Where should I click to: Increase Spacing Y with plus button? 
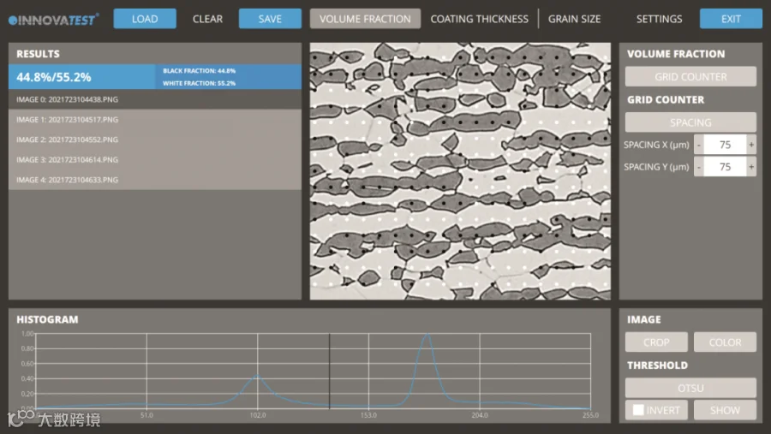(751, 167)
